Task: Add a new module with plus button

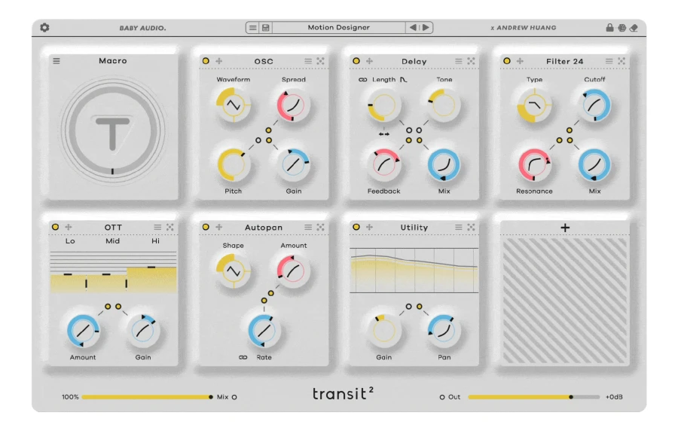Action: [565, 228]
